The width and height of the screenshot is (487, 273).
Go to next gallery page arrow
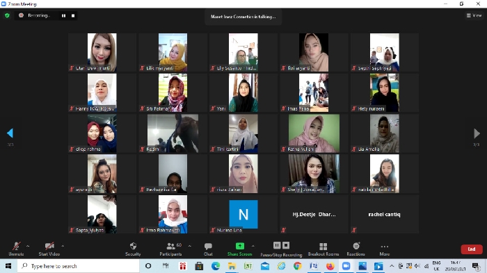pos(477,133)
